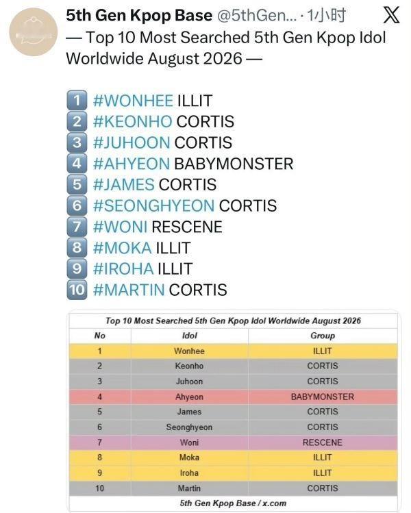Screen dimensions: 411x513
Task: Click the @5thGen account handle
Action: 257,15
